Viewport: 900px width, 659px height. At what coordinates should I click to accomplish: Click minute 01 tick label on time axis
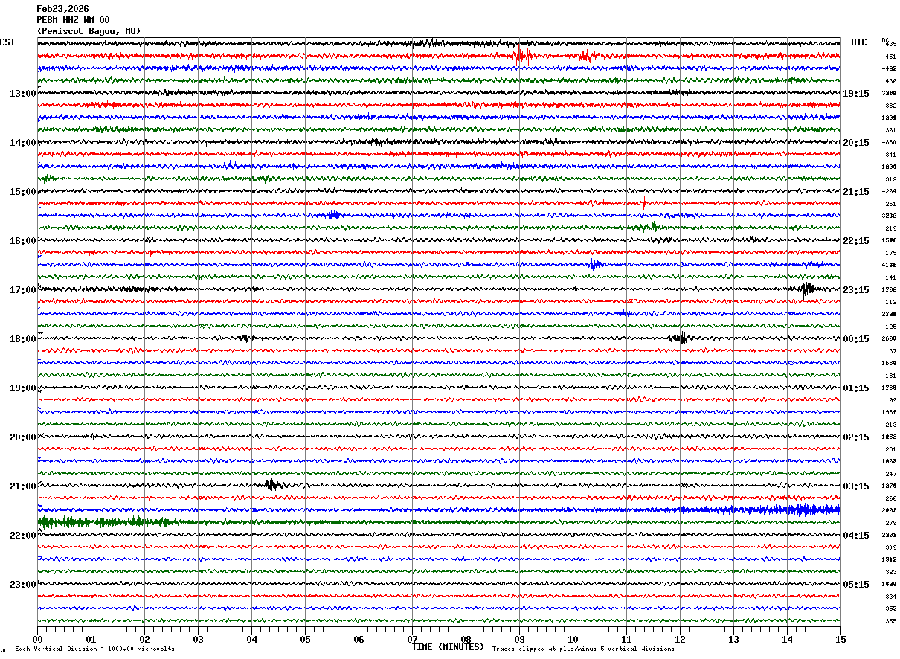point(91,639)
